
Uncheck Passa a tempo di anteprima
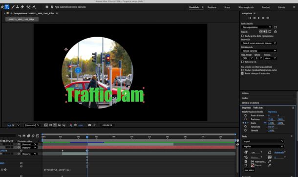[x=242, y=73]
